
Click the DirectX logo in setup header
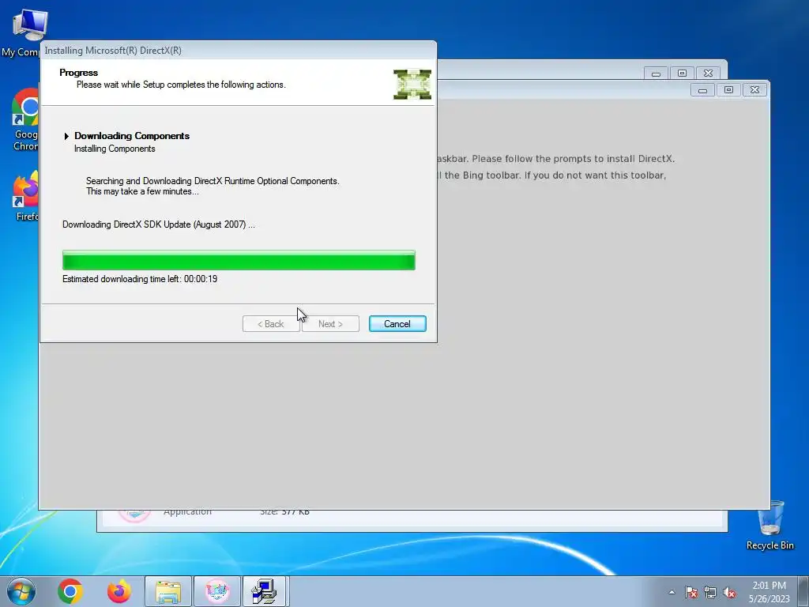click(412, 84)
